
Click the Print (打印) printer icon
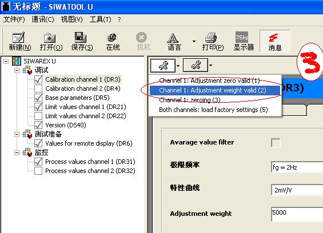(x=211, y=38)
